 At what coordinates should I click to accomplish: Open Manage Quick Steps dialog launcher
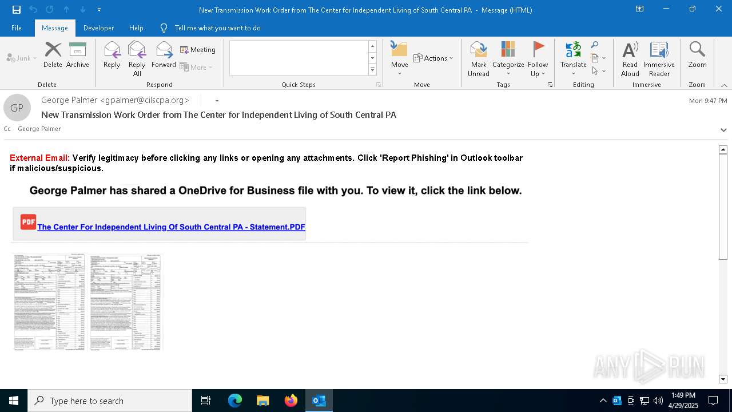click(x=378, y=85)
